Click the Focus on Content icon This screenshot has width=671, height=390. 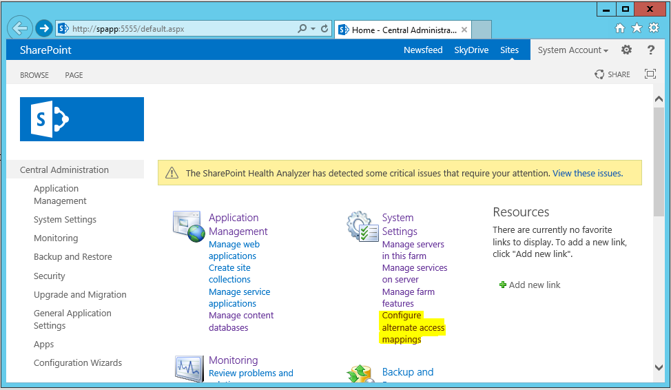[x=650, y=74]
